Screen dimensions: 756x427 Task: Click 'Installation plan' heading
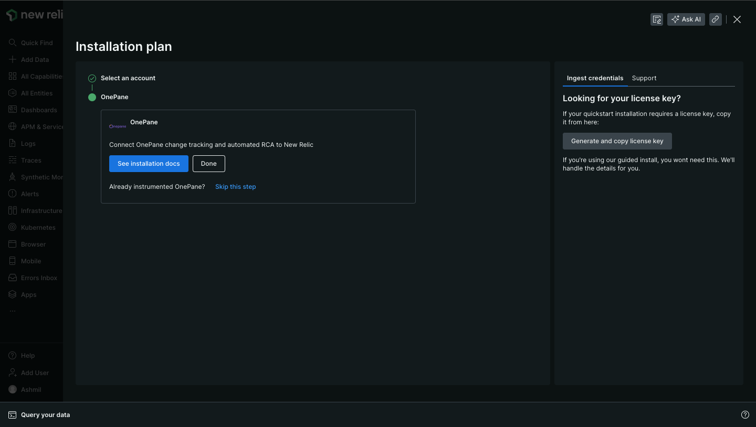point(124,47)
